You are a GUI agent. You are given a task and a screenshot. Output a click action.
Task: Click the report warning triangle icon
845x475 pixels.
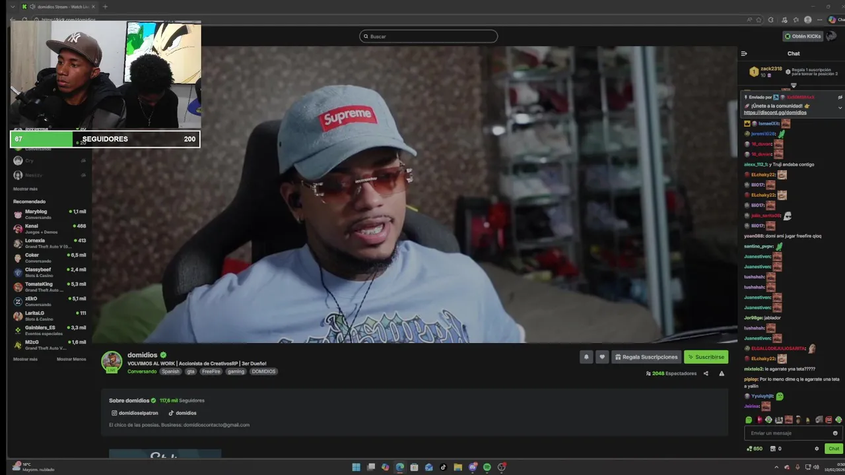[722, 373]
